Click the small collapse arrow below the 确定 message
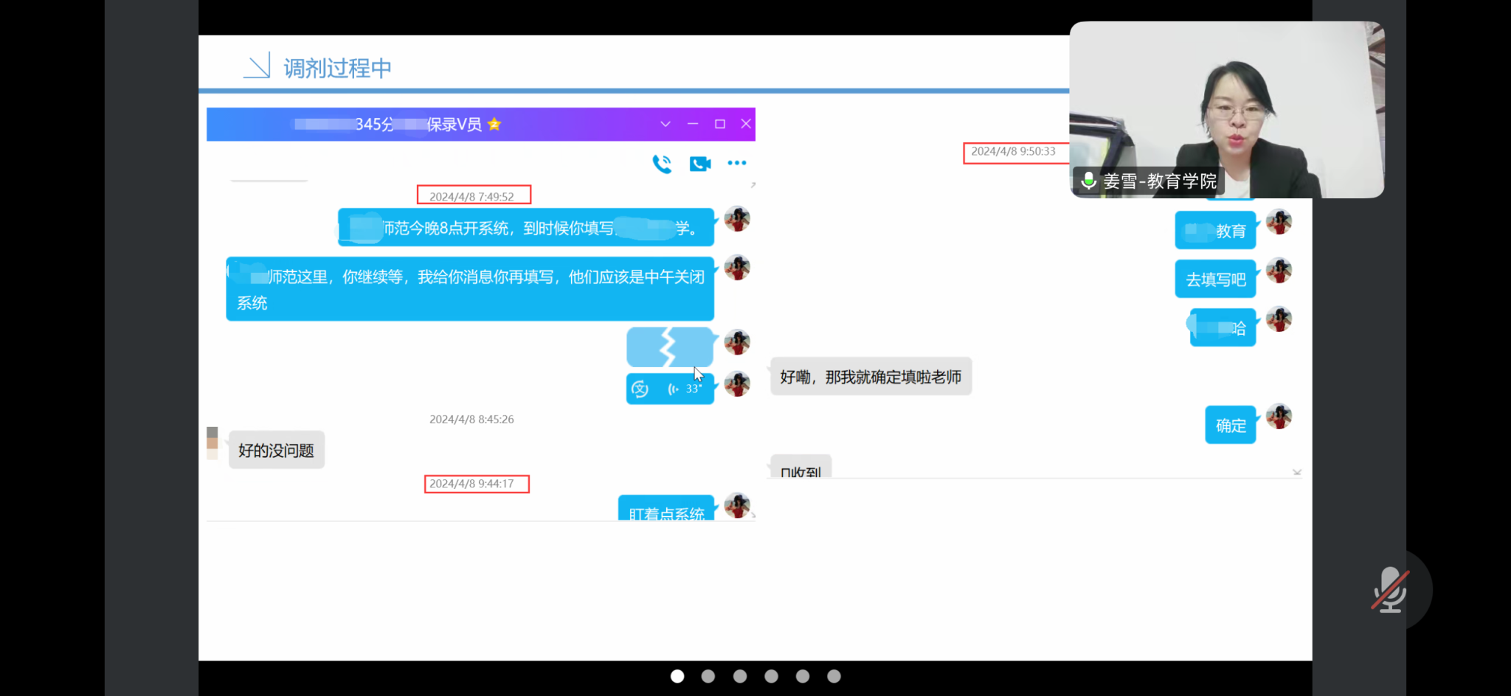The height and width of the screenshot is (696, 1511). (1296, 472)
